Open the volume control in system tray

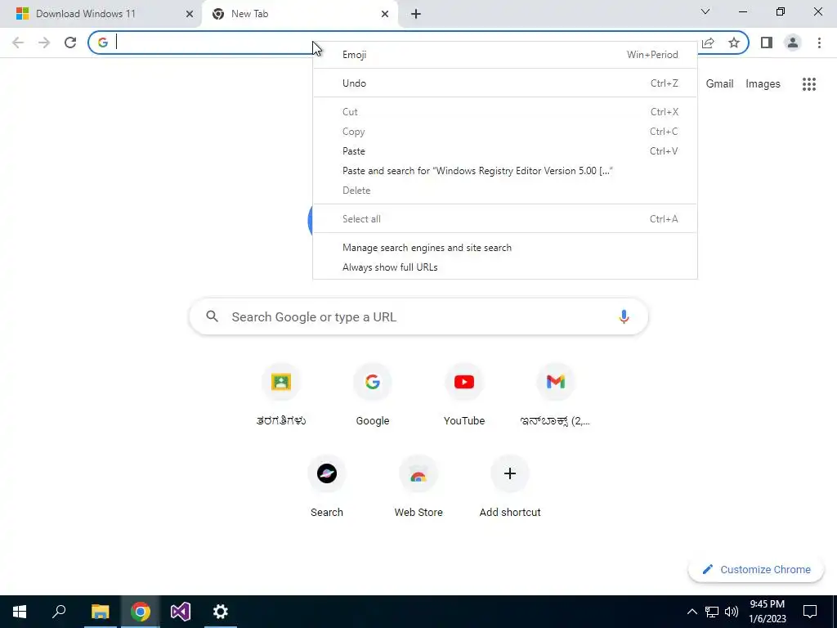pos(732,612)
